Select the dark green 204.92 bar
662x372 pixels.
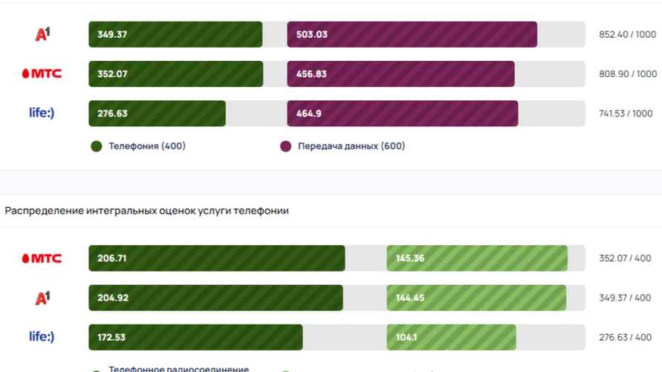[215, 298]
